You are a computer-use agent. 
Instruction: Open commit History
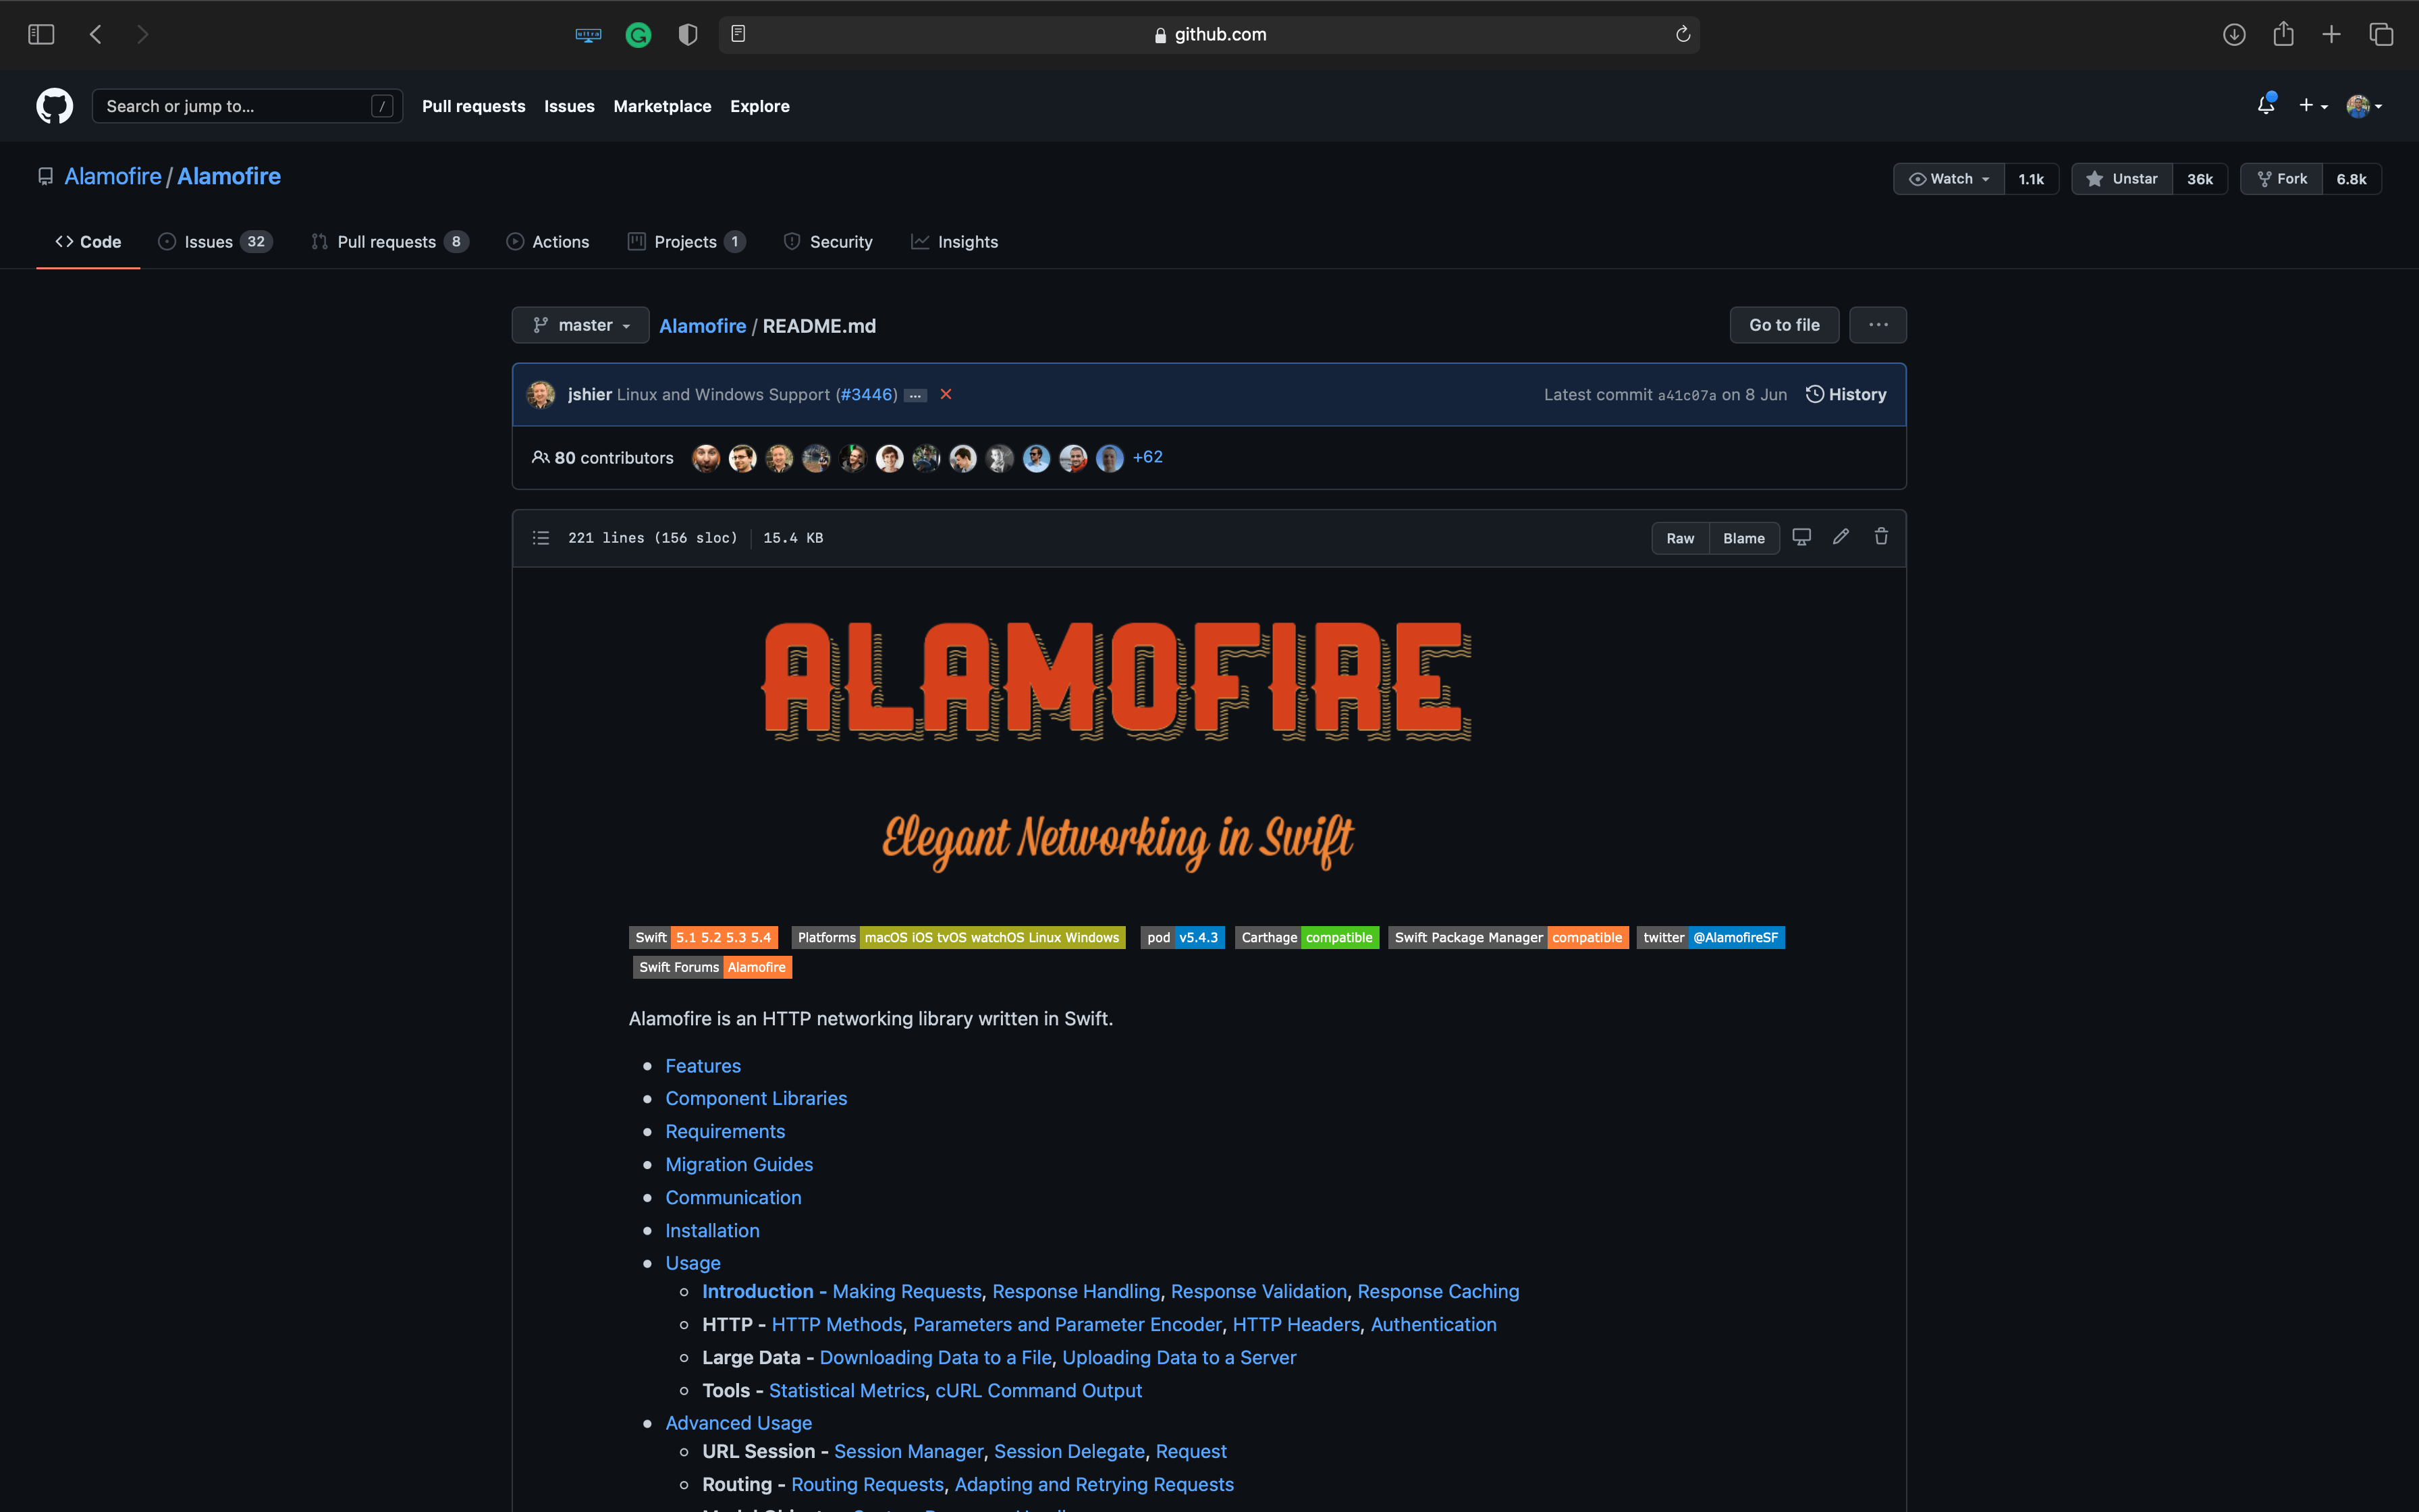[x=1846, y=394]
